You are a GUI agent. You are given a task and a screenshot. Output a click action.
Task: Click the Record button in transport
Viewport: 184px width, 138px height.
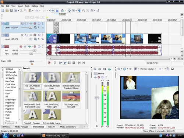point(49,63)
